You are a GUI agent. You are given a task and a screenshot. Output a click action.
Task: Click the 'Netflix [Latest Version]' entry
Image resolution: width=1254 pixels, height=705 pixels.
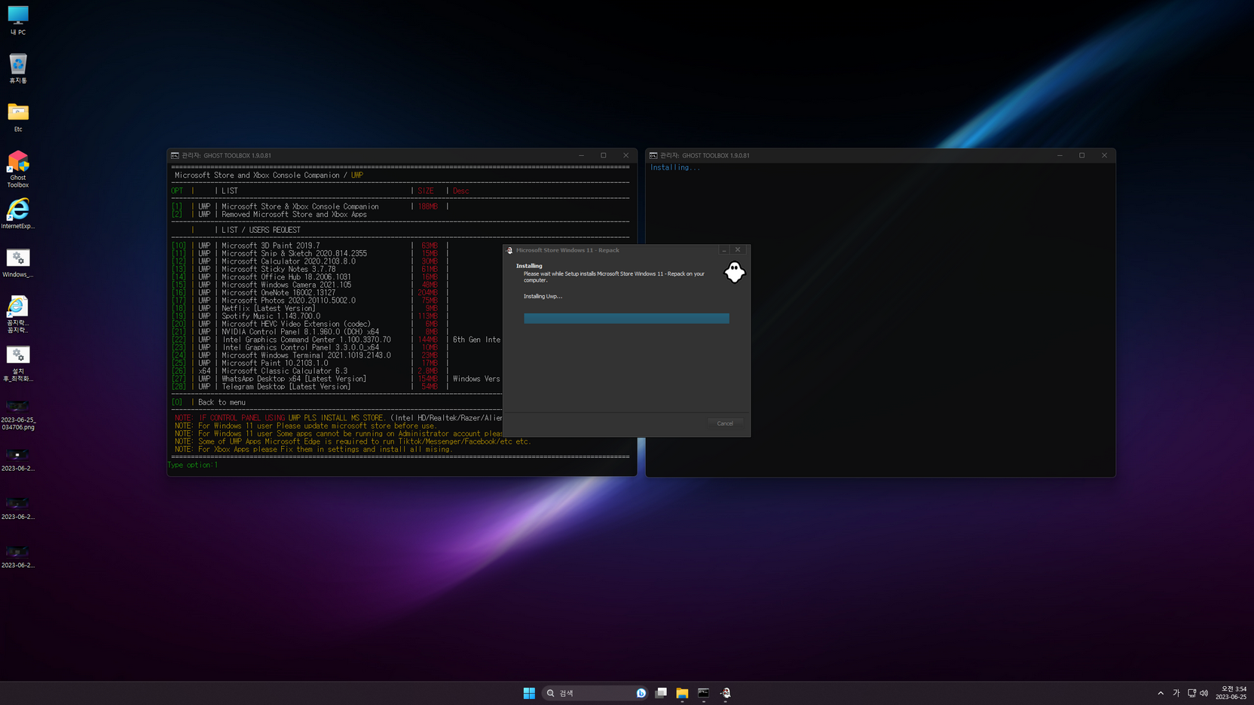268,308
